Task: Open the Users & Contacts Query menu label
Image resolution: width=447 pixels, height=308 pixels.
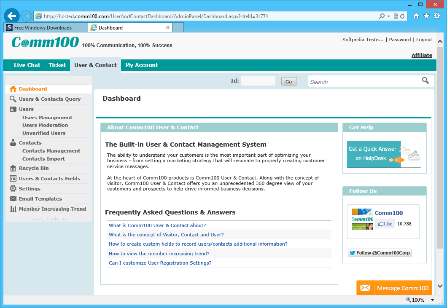Action: click(x=50, y=99)
